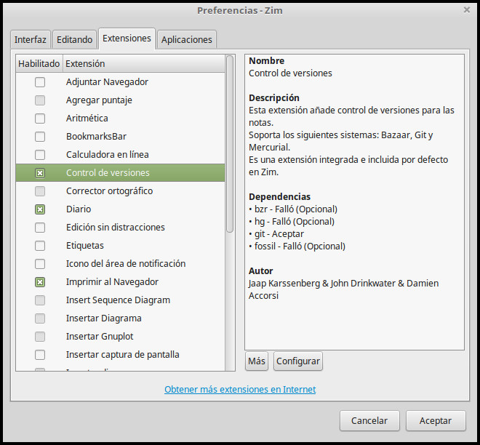Confirm with the Aceptar button
The image size is (480, 445).
click(436, 420)
